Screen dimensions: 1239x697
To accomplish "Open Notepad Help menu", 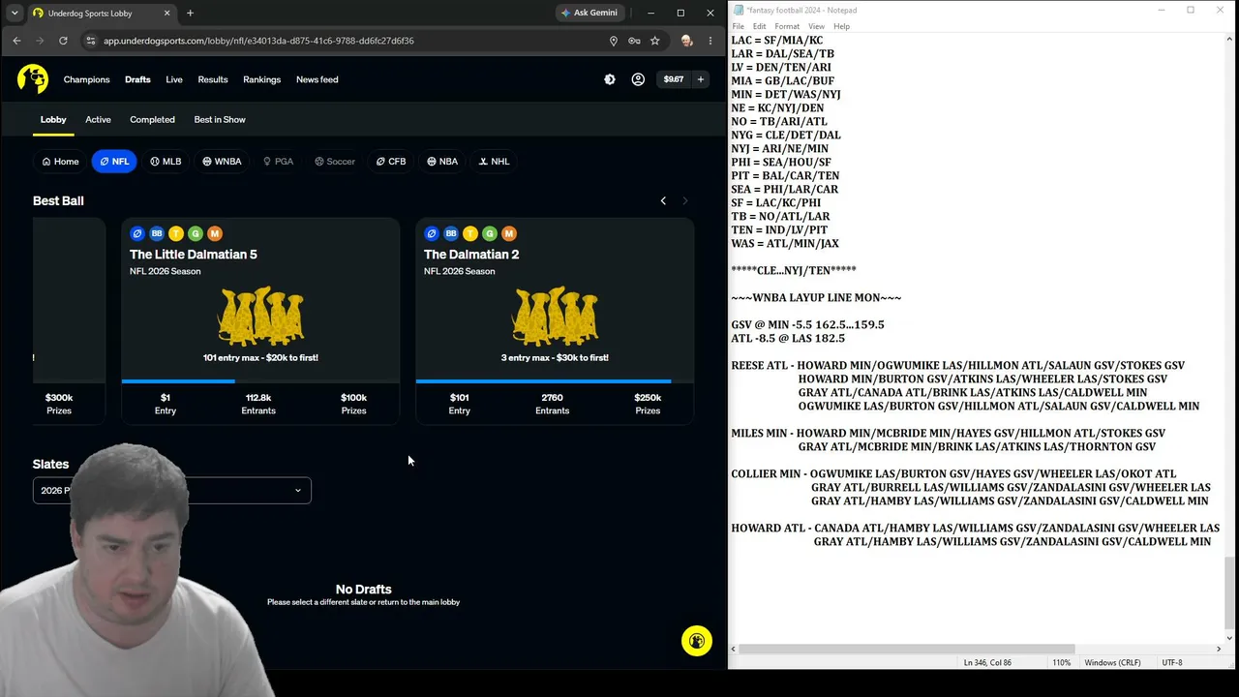I will point(841,26).
